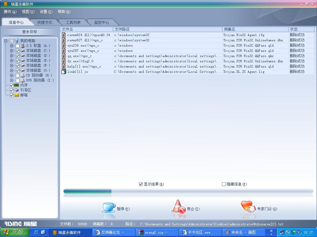
Task: Switch to the 工具列表 tab
Action: point(73,22)
